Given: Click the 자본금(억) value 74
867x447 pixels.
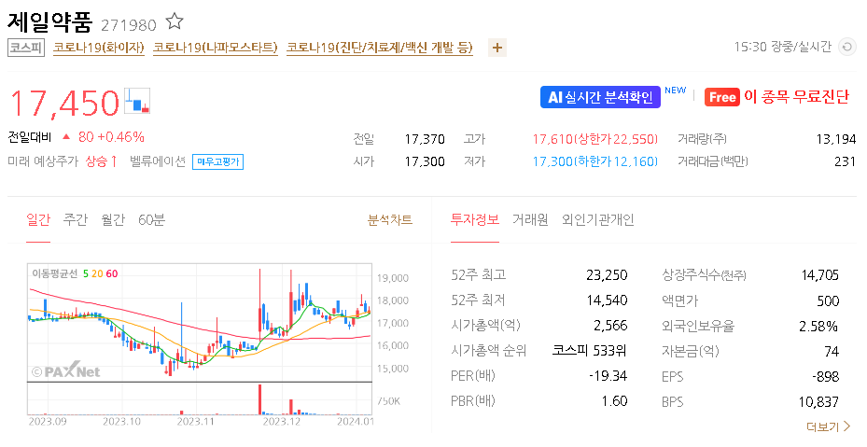Looking at the screenshot, I should coord(832,351).
